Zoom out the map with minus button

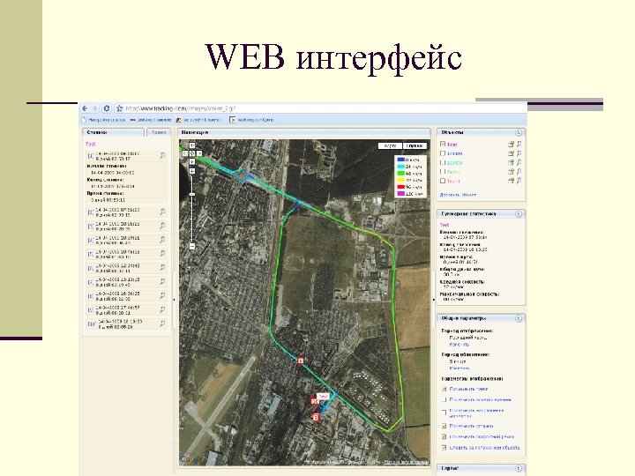point(192,246)
